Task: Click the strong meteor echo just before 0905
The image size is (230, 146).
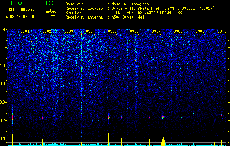Action: [x=108, y=117]
